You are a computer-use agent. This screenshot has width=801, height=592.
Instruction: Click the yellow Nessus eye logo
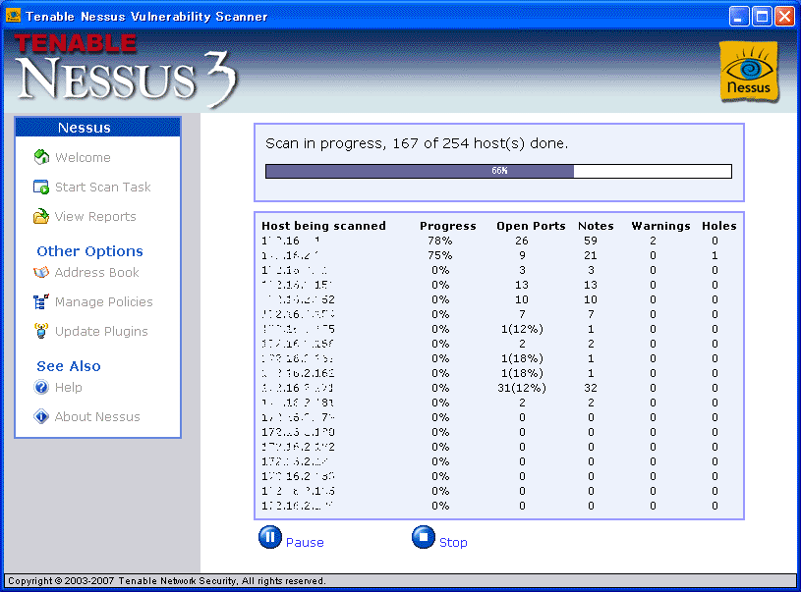coord(749,72)
